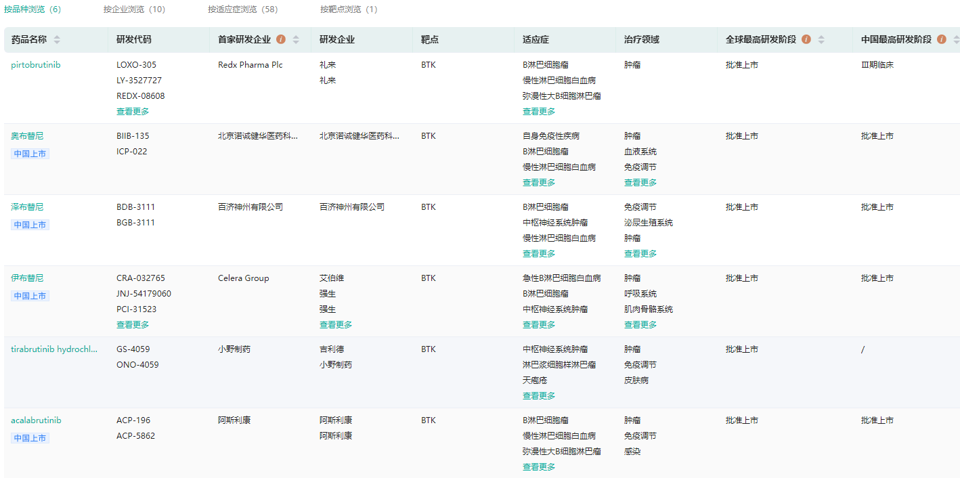Open 奥布替尼 drug details
Screen dimensions: 960x478
tap(27, 136)
